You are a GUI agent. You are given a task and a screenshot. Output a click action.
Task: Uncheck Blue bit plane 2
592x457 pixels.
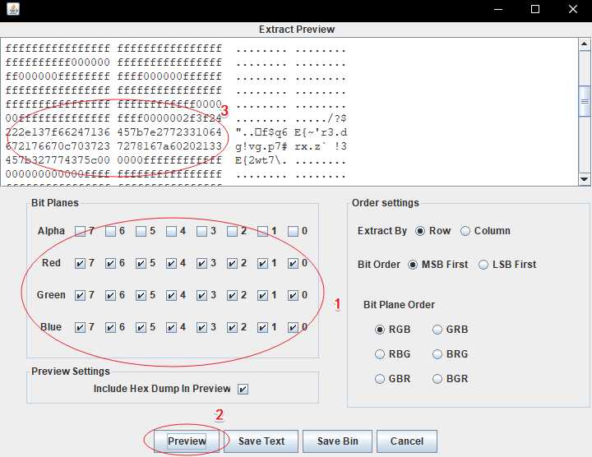232,327
